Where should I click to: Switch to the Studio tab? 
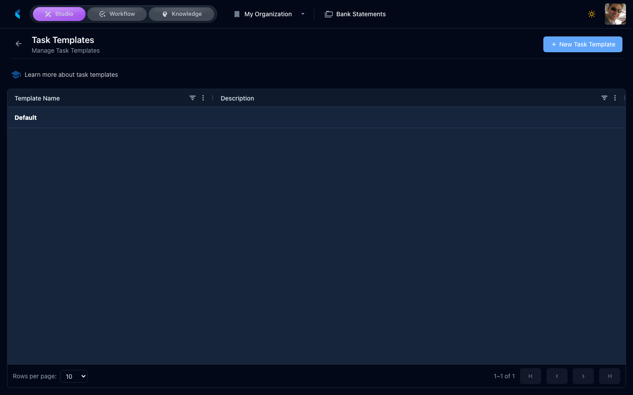[x=59, y=14]
